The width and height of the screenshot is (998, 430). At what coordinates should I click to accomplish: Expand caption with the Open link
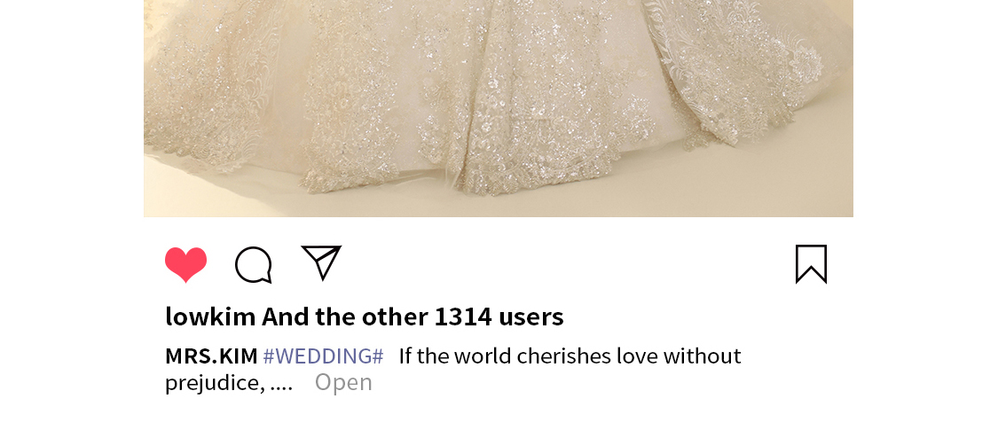point(343,383)
